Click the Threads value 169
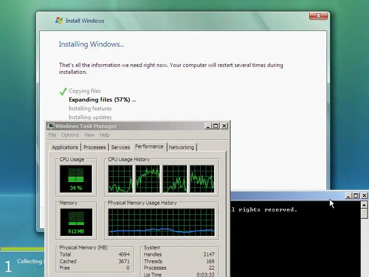Viewport: 369px width, 277px height. tap(210, 261)
